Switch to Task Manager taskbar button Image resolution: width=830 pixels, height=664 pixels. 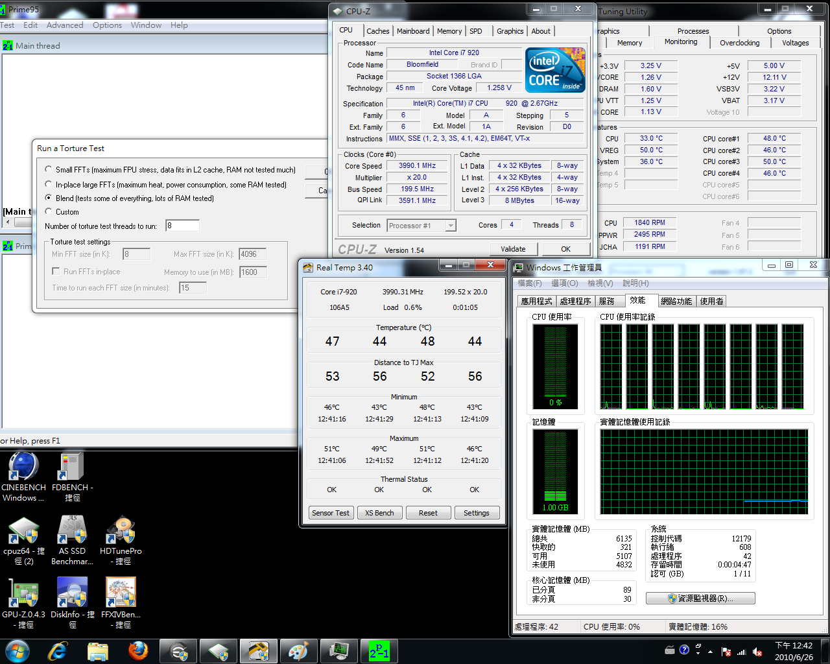point(338,651)
